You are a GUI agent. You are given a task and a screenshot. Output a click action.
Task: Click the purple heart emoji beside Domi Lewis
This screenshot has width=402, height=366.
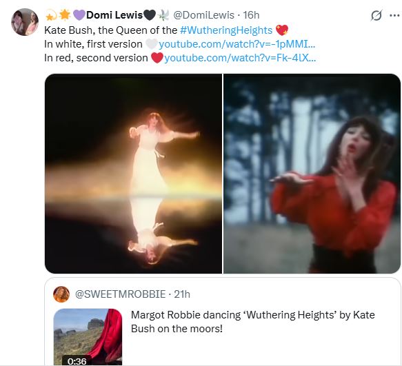tap(79, 15)
